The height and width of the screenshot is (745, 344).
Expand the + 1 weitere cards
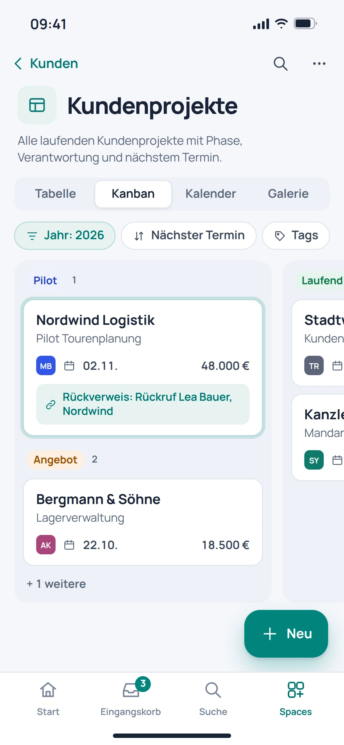click(56, 584)
